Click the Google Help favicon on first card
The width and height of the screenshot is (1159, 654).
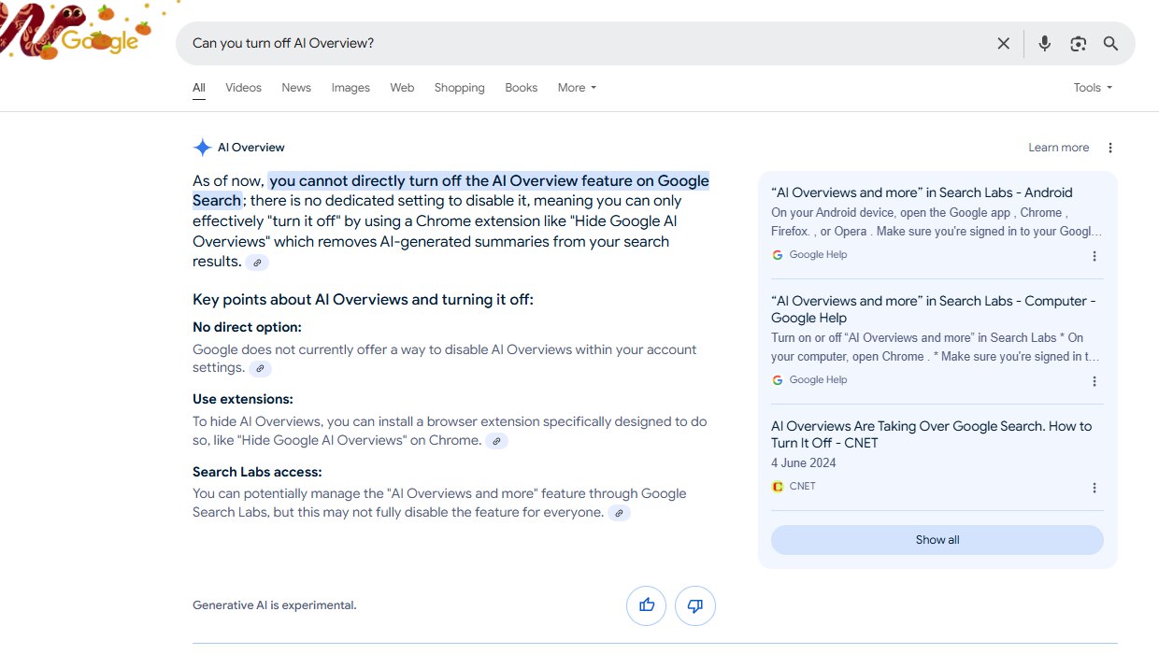coord(778,254)
